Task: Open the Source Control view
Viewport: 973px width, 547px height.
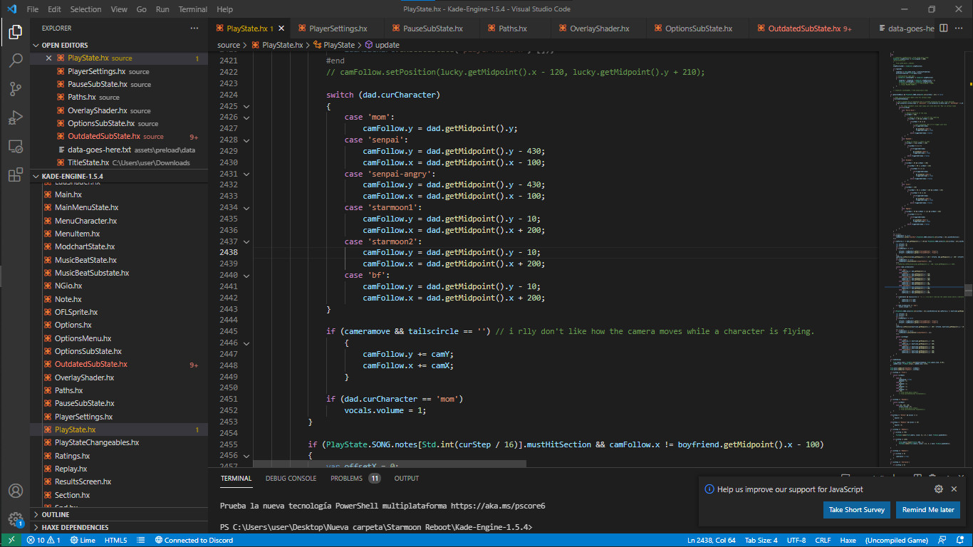Action: 15,89
